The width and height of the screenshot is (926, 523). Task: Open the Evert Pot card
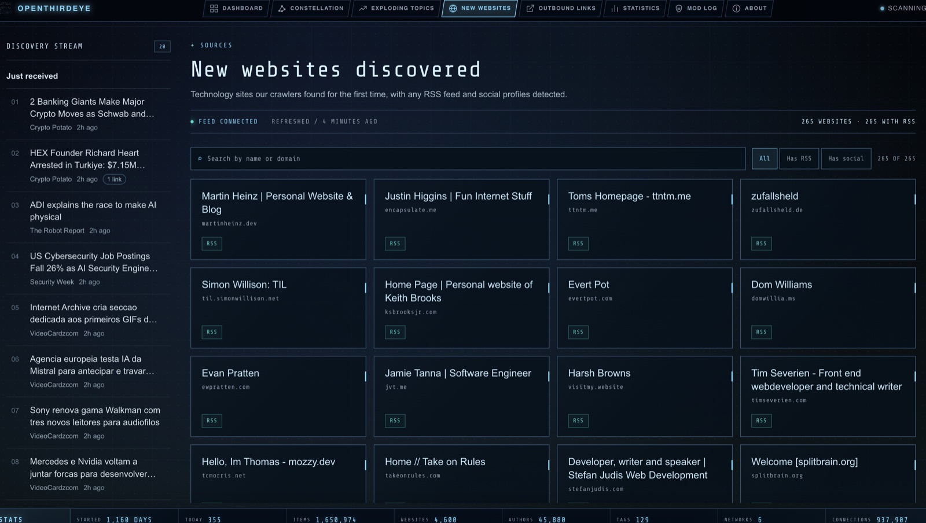645,308
